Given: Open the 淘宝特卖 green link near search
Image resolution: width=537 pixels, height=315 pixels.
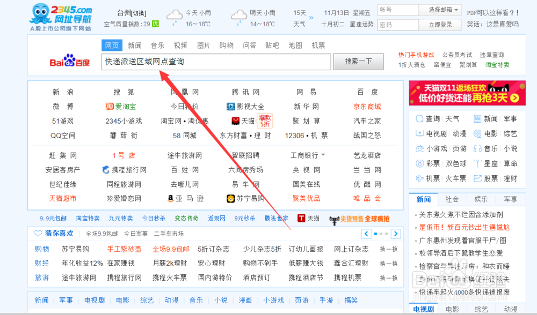Looking at the screenshot, I should click(x=497, y=65).
